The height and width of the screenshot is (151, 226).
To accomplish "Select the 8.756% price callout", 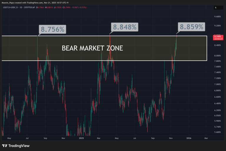I will coord(53,29).
